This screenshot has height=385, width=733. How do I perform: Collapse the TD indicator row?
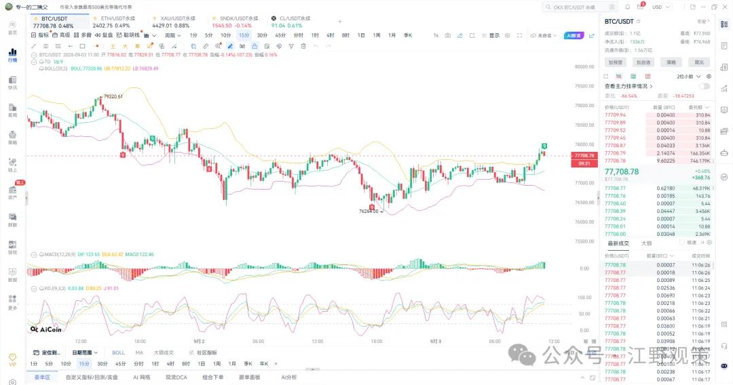pyautogui.click(x=34, y=62)
